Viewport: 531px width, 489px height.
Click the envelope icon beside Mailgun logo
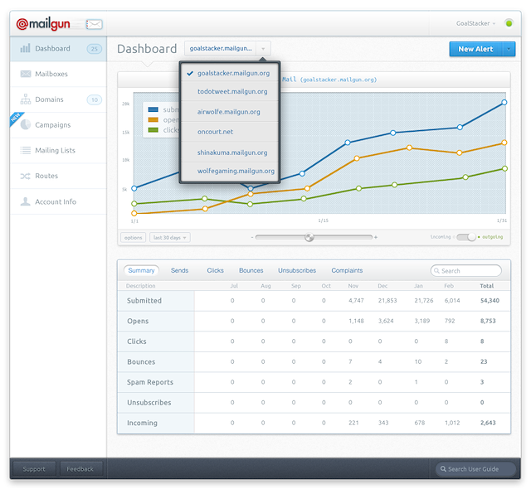(x=94, y=24)
